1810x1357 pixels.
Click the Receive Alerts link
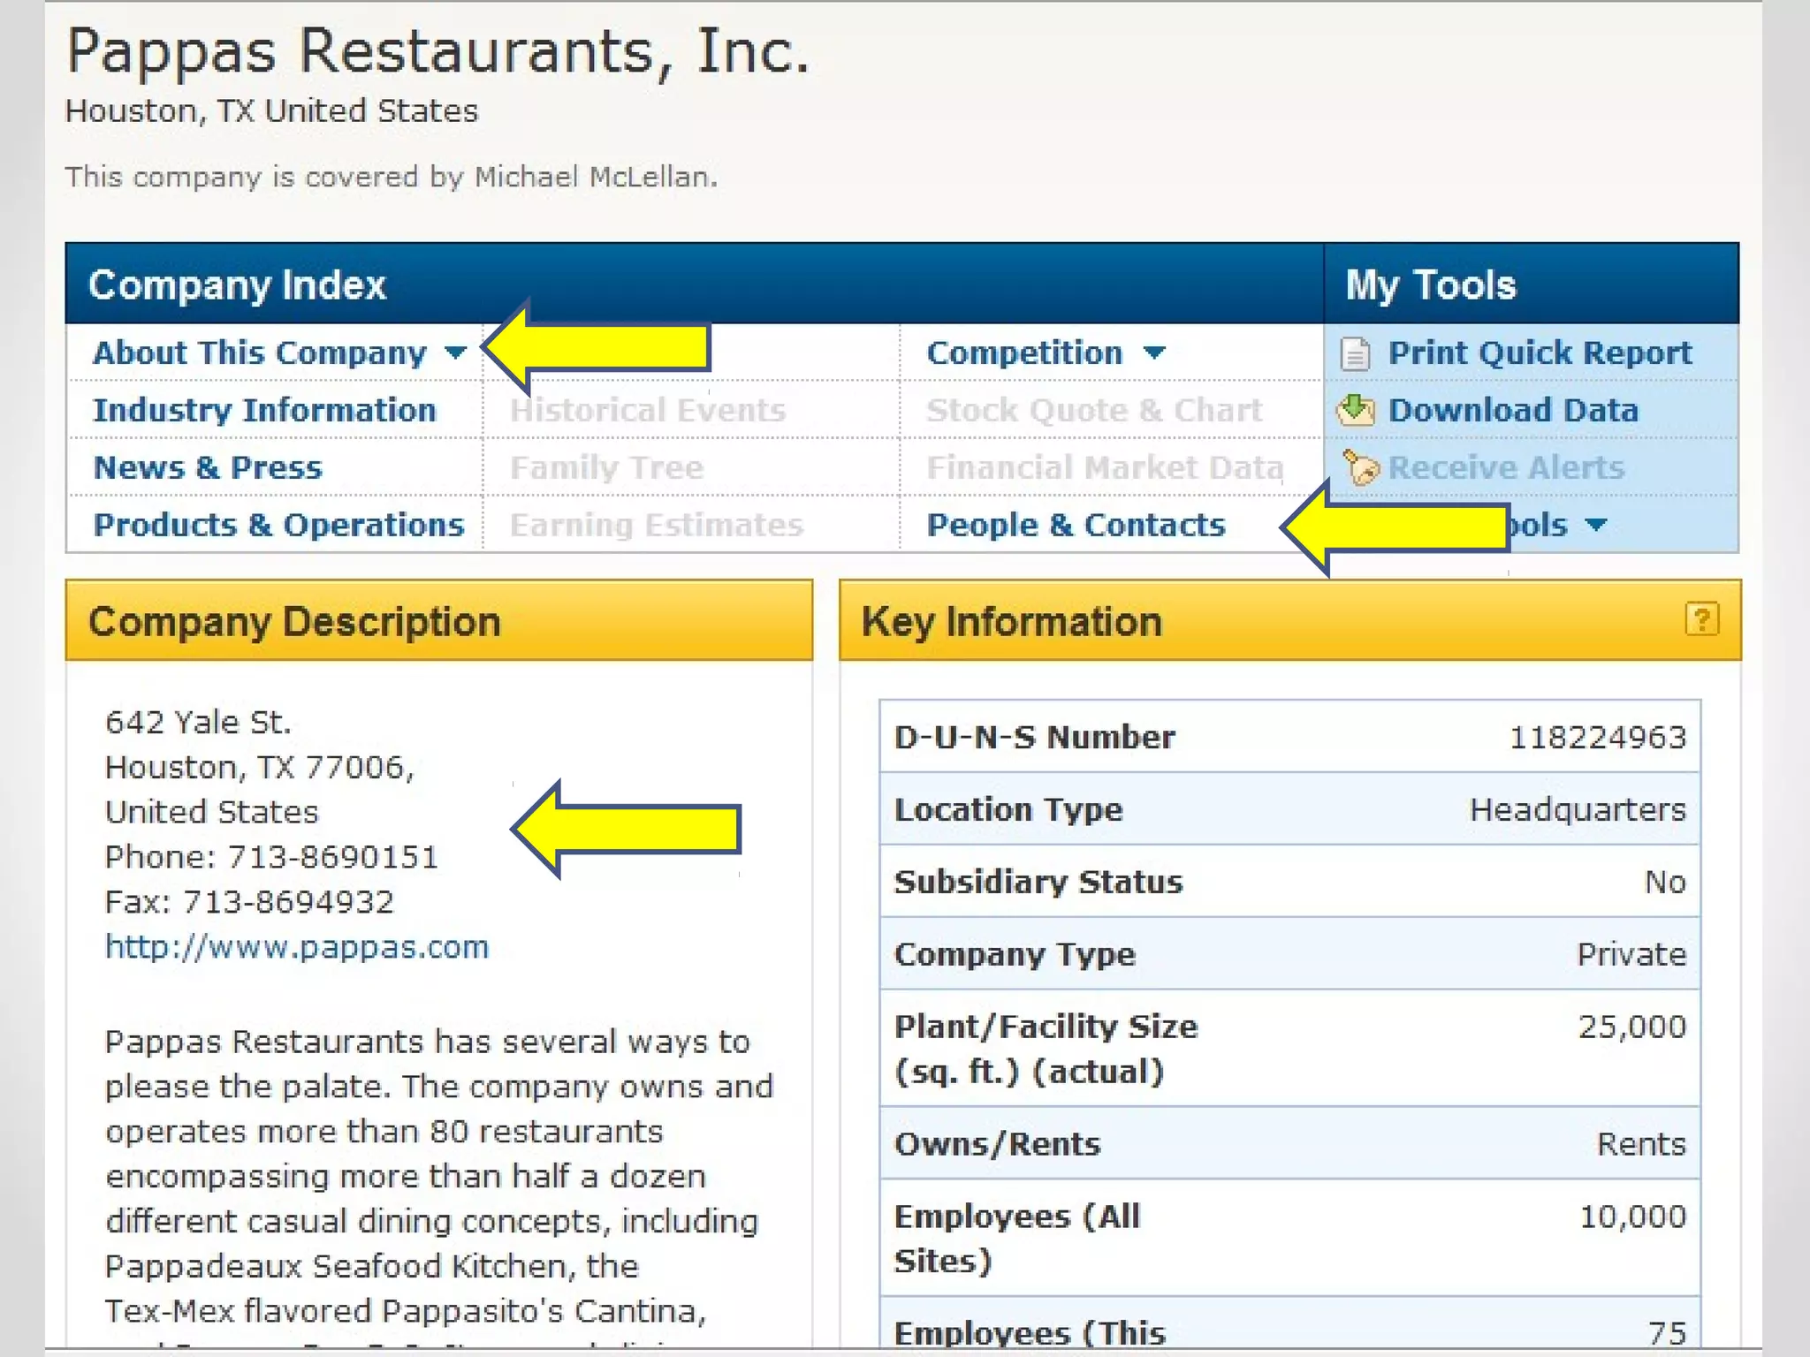[1505, 467]
